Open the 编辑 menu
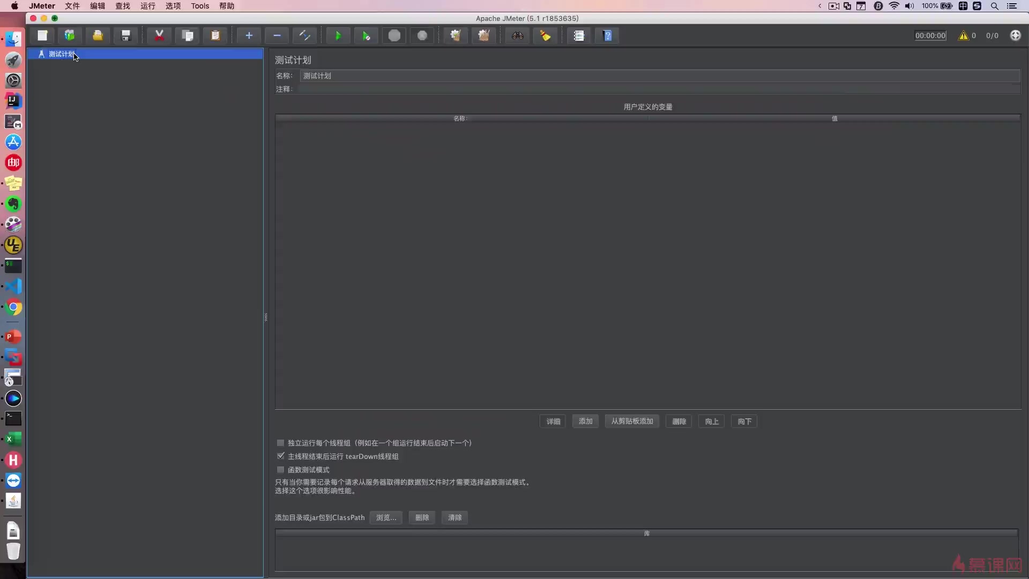The width and height of the screenshot is (1029, 579). (x=98, y=6)
